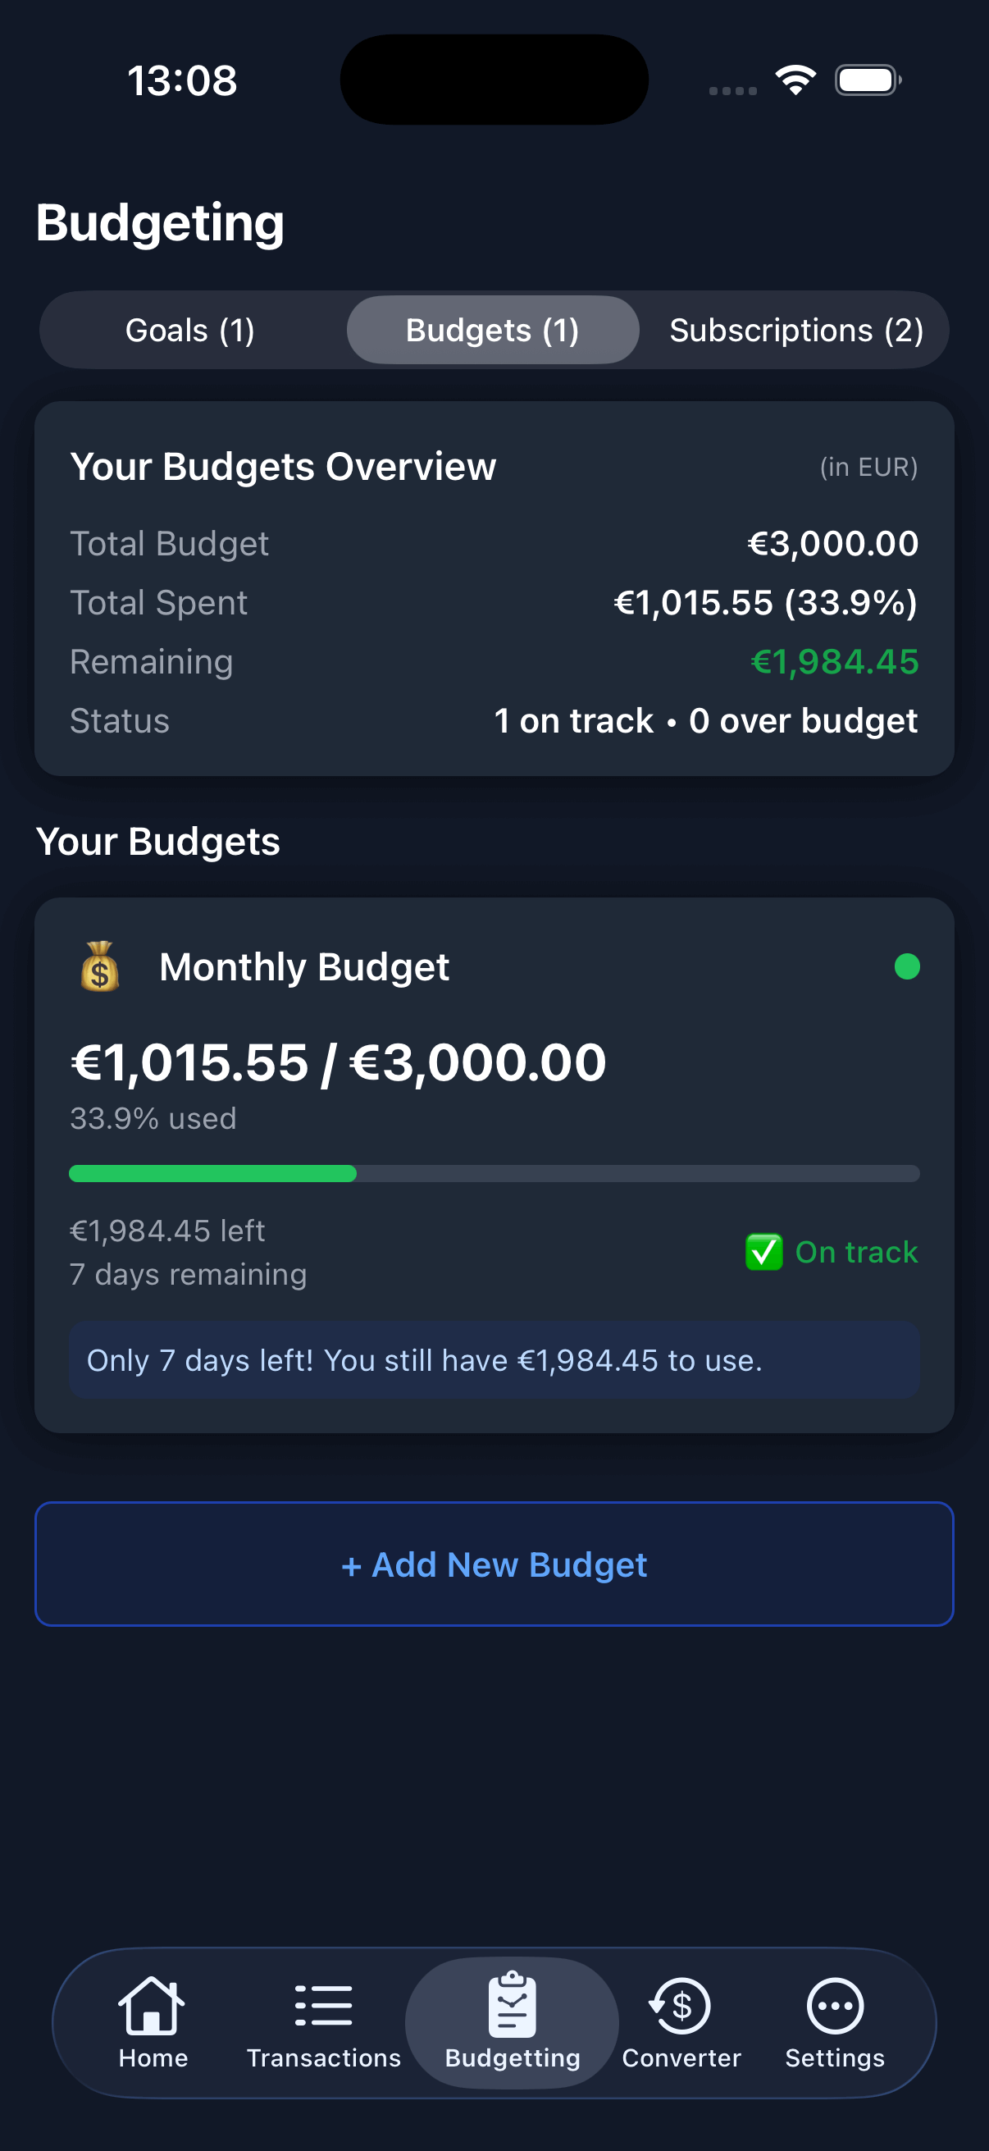Tap the green checkmark On track icon
989x2151 pixels.
763,1252
